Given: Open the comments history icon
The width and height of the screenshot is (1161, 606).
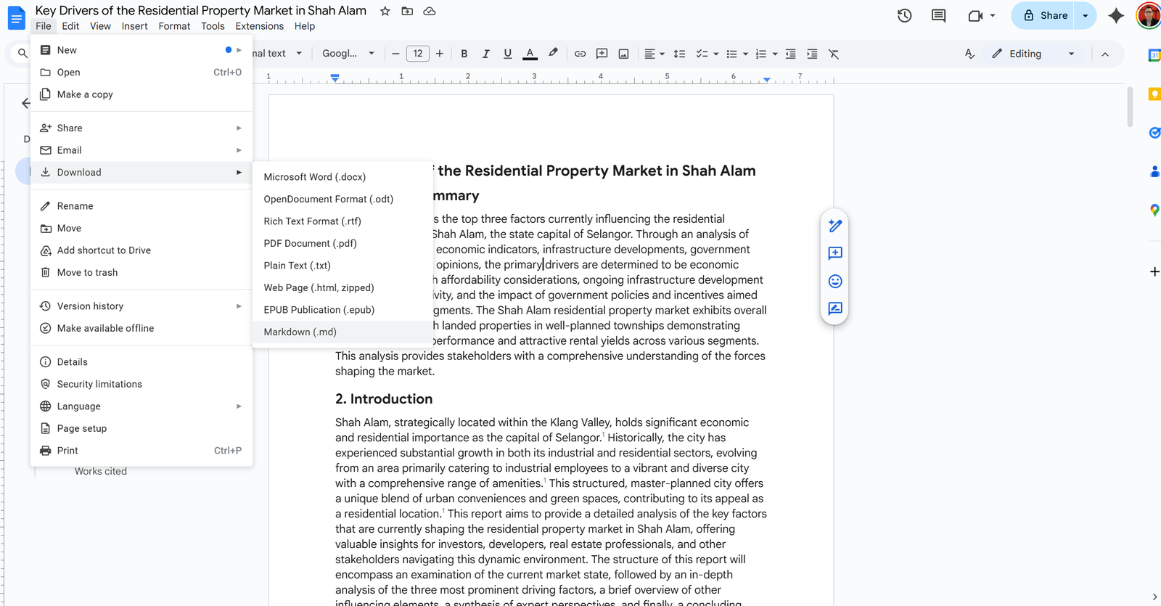Looking at the screenshot, I should [x=938, y=15].
